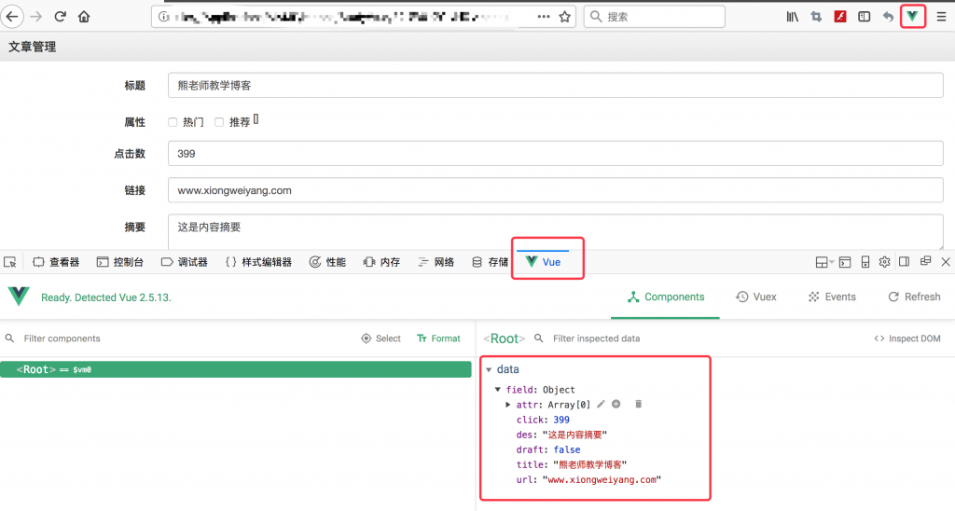
Task: Collapse the data section triangle
Action: 488,370
